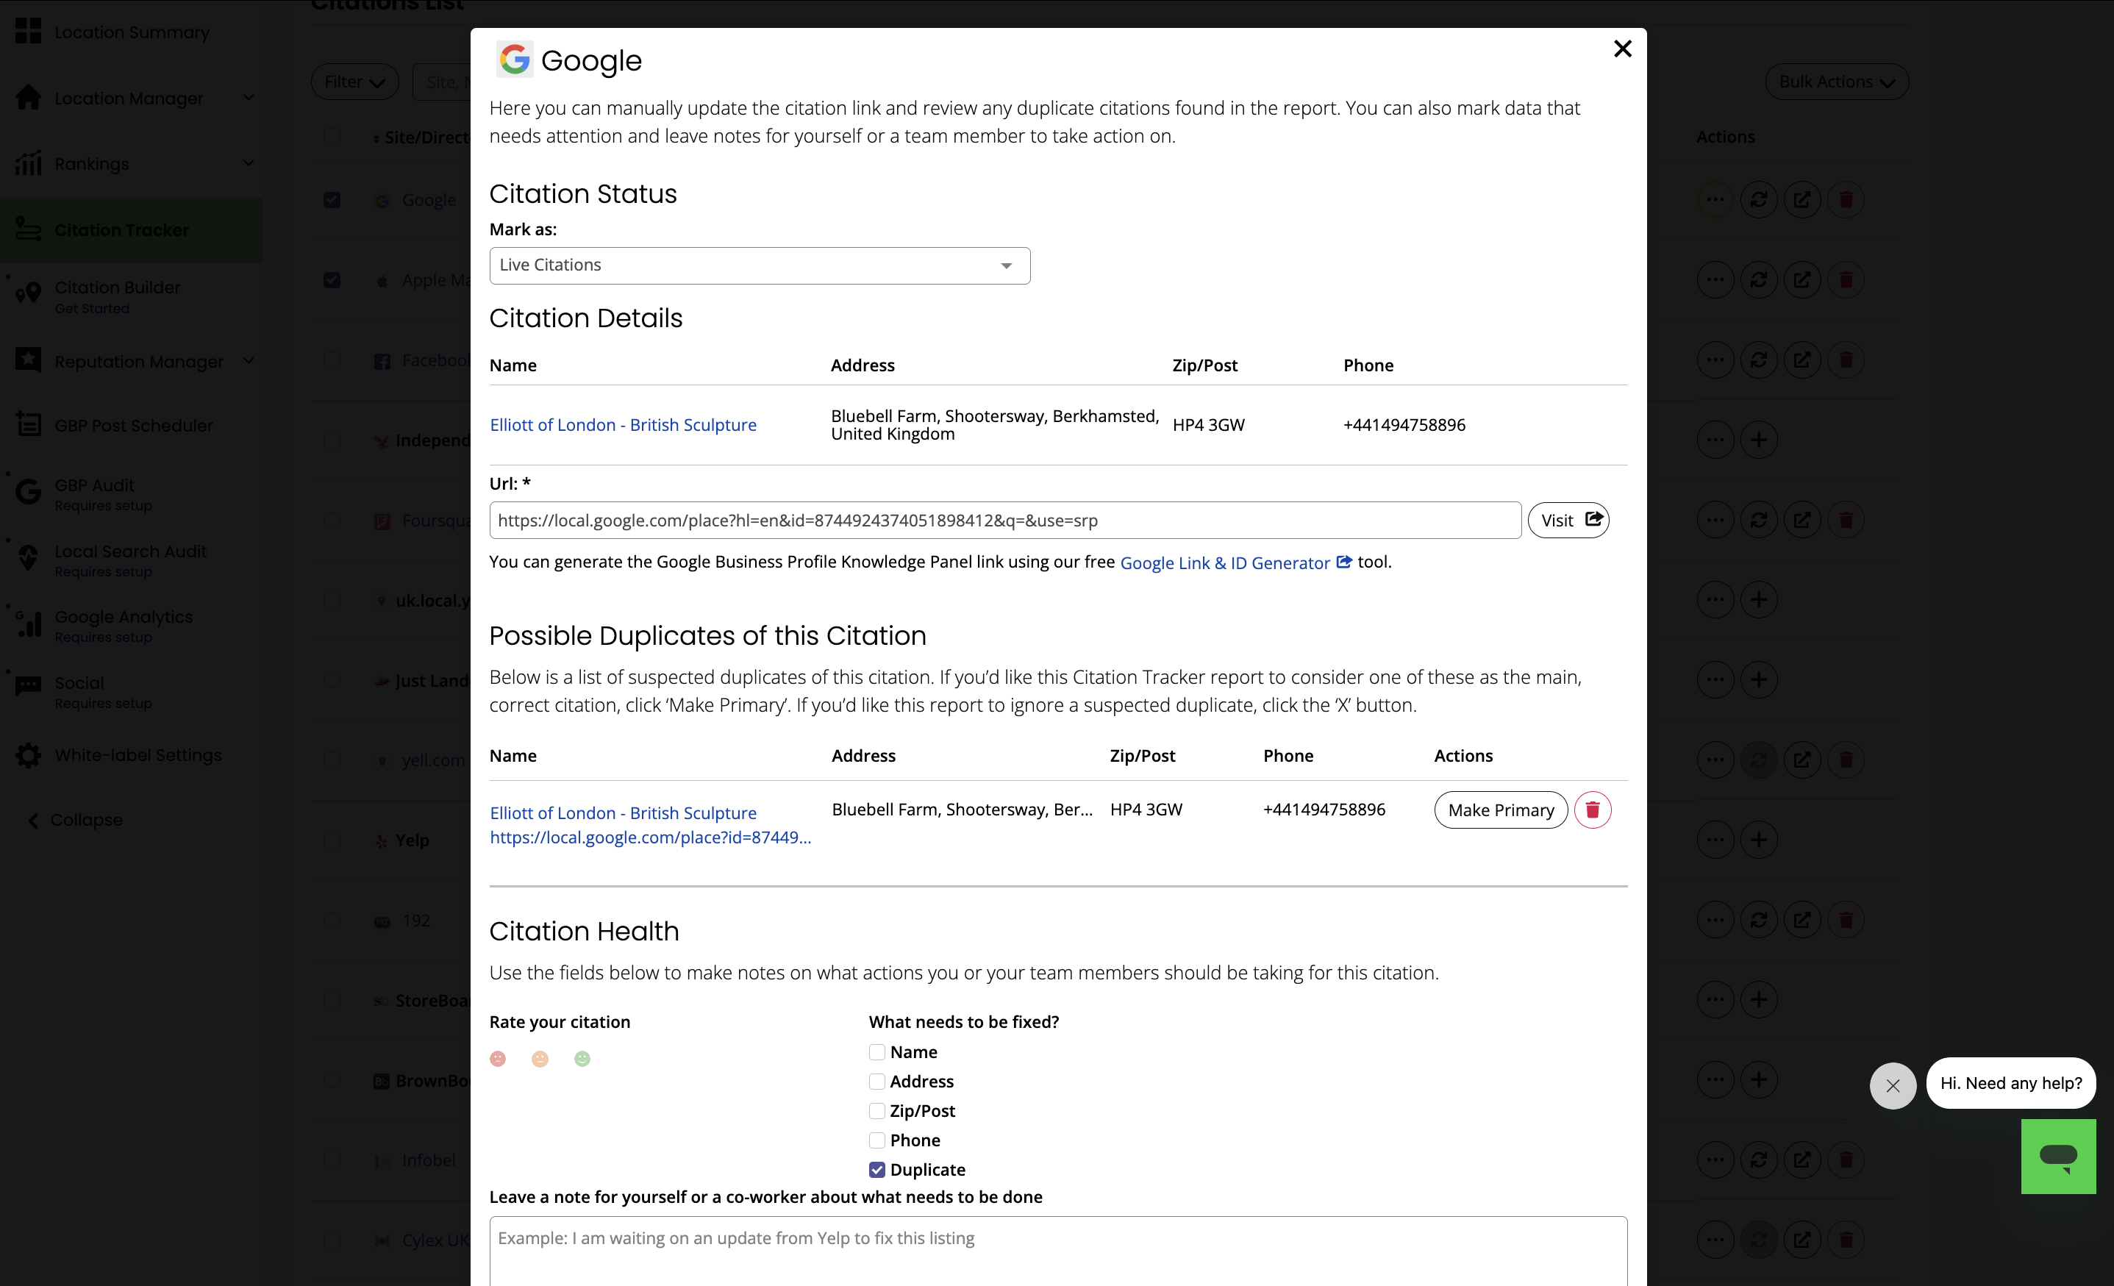2114x1286 pixels.
Task: Dismiss the help chat prompt
Action: (1893, 1086)
